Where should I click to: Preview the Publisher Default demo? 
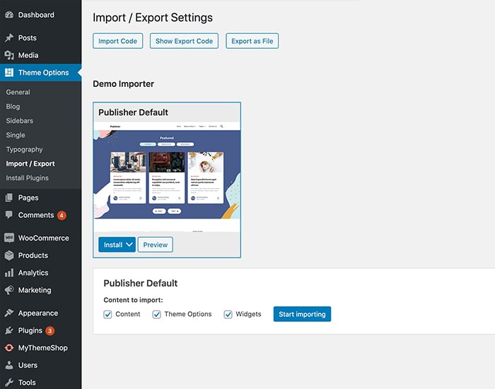(x=156, y=245)
